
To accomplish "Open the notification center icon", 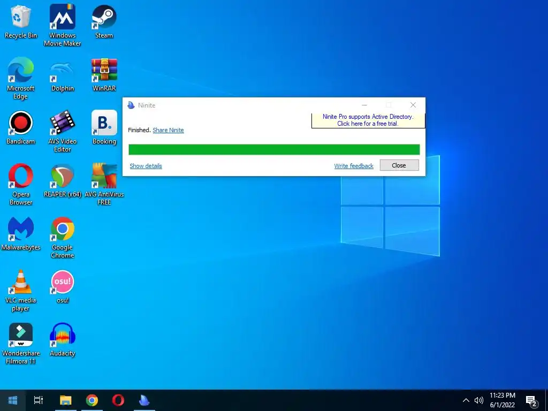I will tap(531, 401).
